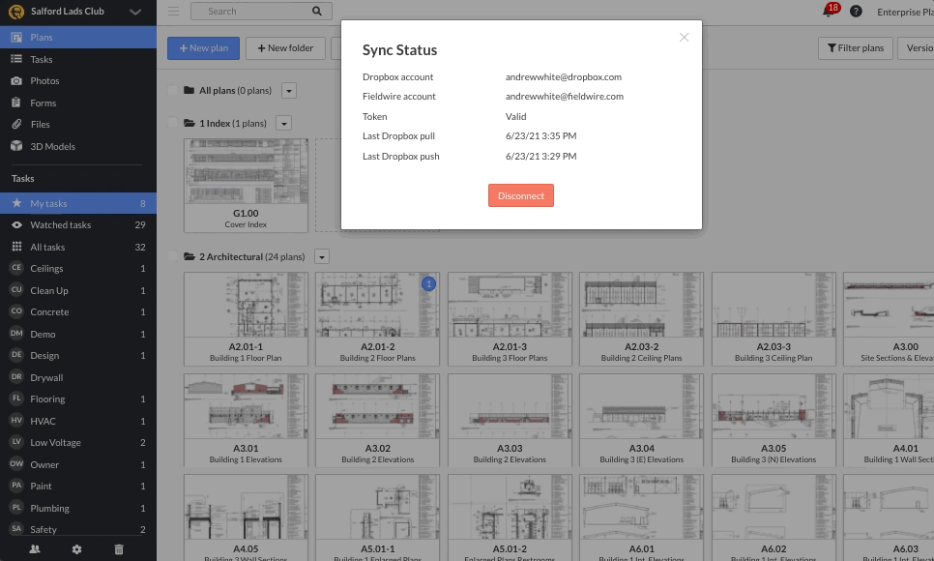934x561 pixels.
Task: Open the 2 Architectural folder dropdown arrow
Action: 322,257
